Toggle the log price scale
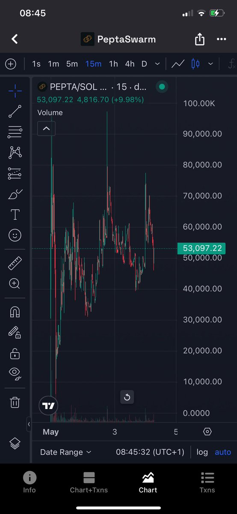 [x=202, y=452]
